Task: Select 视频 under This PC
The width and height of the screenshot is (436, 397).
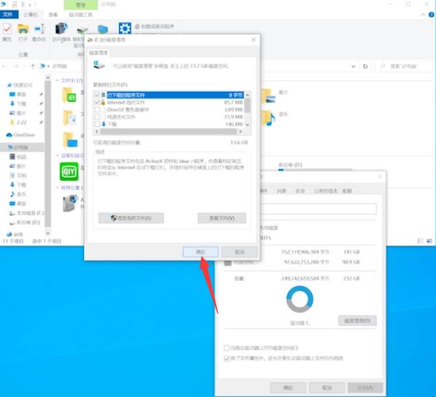Action: [x=18, y=157]
